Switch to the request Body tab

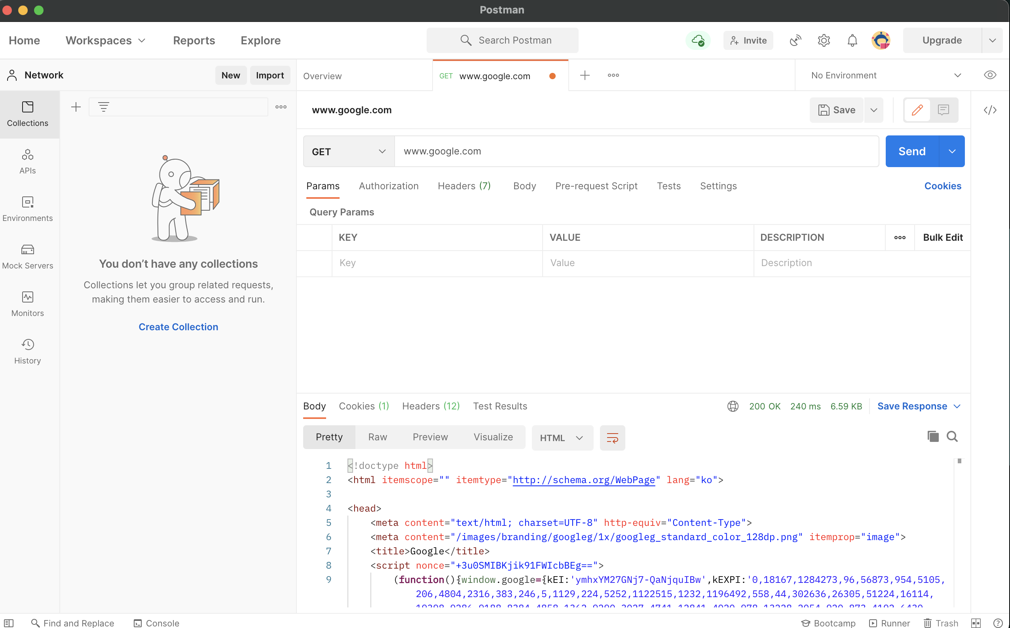pyautogui.click(x=524, y=186)
